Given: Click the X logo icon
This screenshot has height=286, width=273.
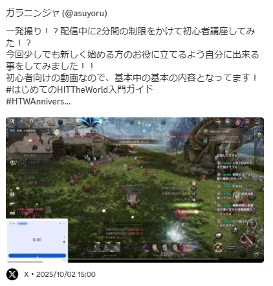Looking at the screenshot, I should click(12, 274).
